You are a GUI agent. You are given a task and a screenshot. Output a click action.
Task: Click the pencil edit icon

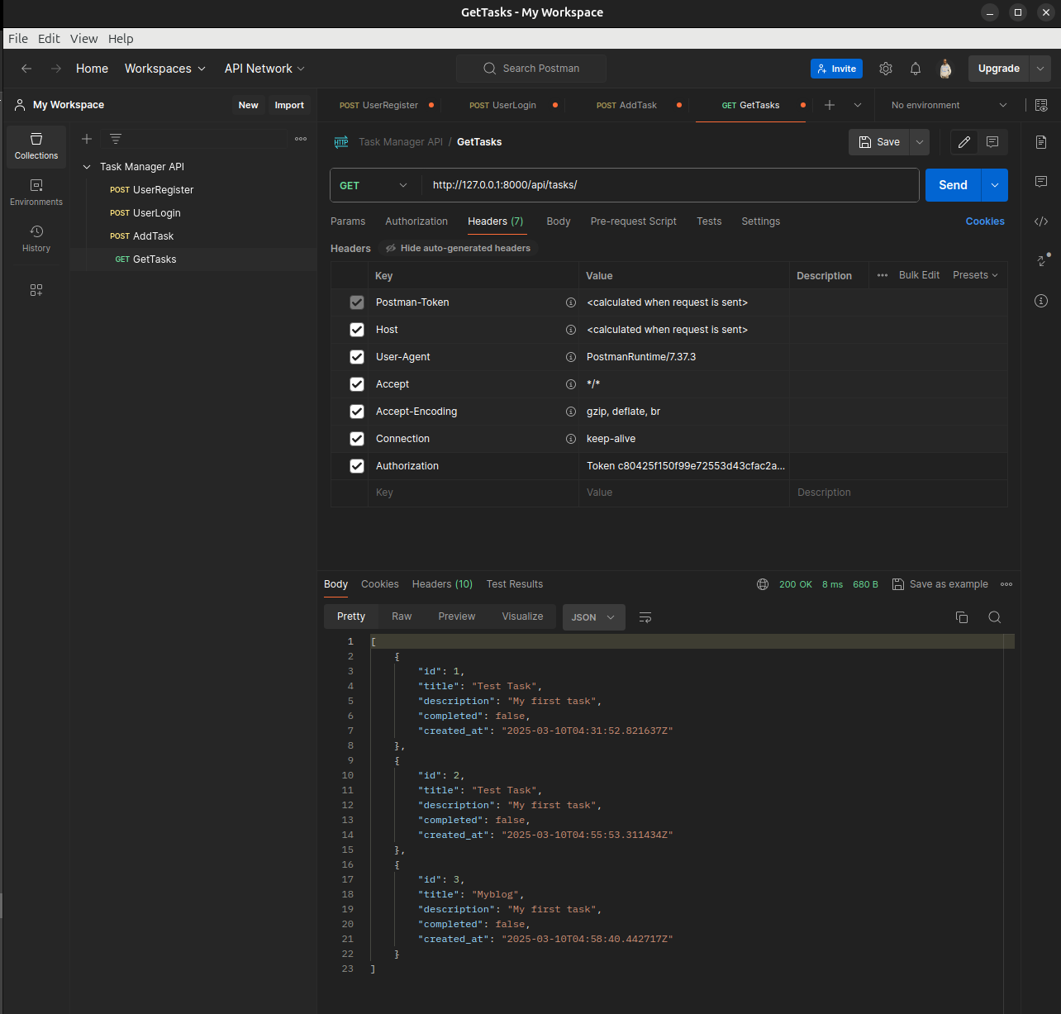coord(964,142)
